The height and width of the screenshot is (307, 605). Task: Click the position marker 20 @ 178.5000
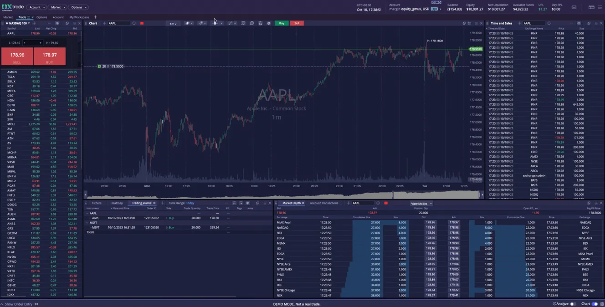(111, 67)
